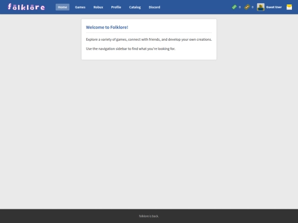The height and width of the screenshot is (223, 298).
Task: Click the 'Use the navigation sidebar' sentence
Action: click(131, 49)
